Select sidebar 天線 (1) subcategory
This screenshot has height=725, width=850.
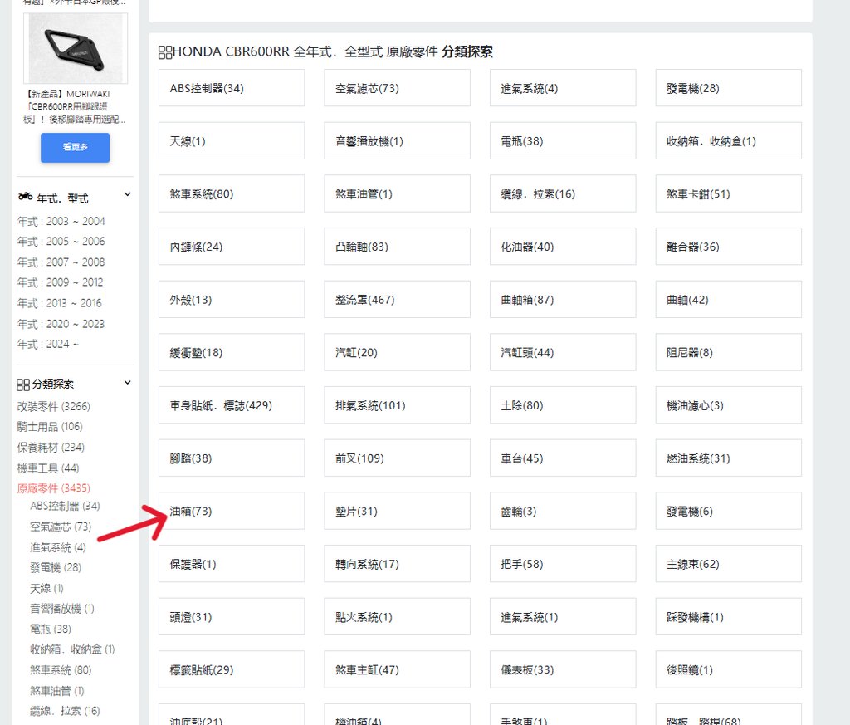tap(46, 588)
